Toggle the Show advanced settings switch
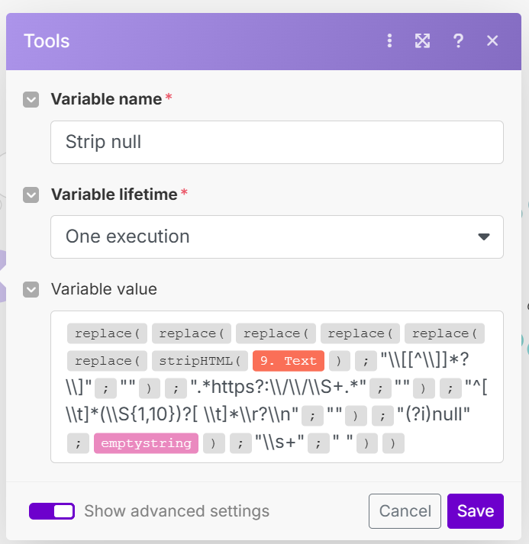 (x=52, y=511)
